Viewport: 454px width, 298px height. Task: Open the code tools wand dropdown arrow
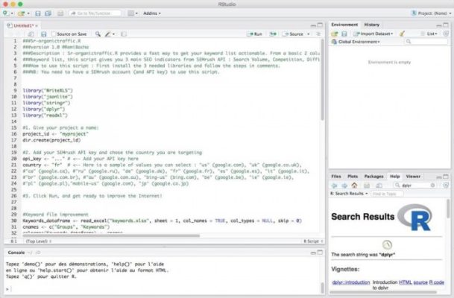[x=113, y=34]
